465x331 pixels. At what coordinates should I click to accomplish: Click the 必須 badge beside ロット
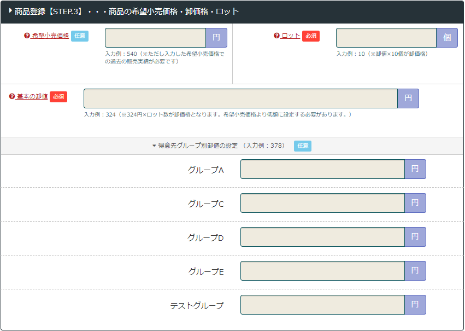[x=311, y=36]
